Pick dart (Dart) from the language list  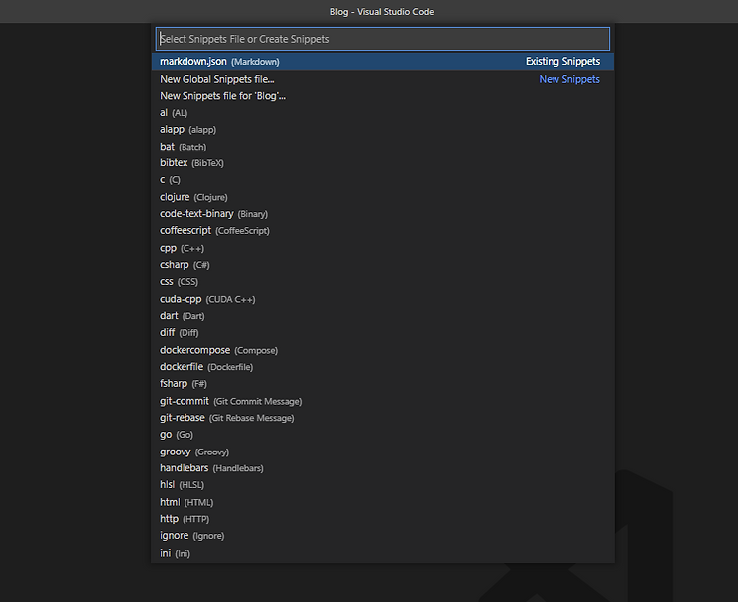pyautogui.click(x=183, y=316)
